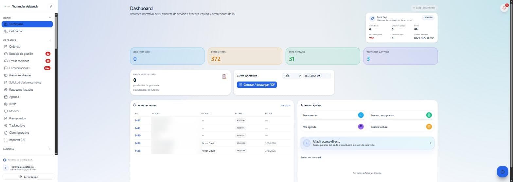The image size is (513, 182).
Task: Click the Luna · Sin actividad status pill
Action: click(x=424, y=8)
